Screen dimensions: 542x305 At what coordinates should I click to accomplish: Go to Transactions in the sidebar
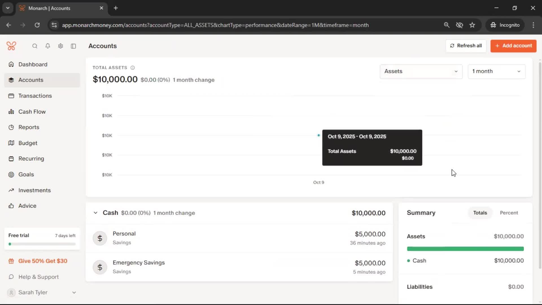click(35, 96)
